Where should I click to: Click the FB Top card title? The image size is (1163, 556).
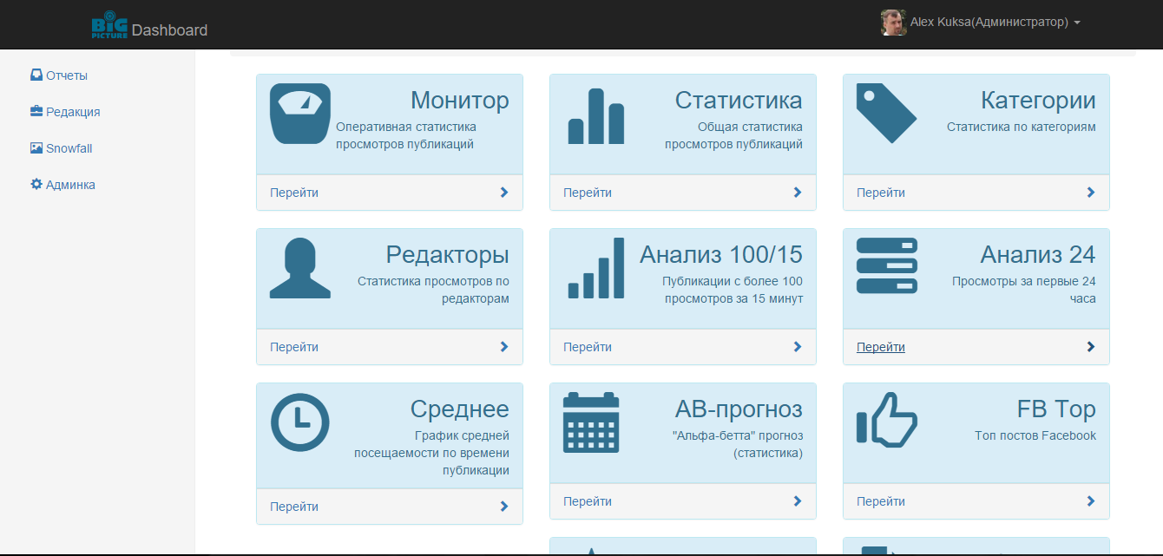click(x=1056, y=409)
